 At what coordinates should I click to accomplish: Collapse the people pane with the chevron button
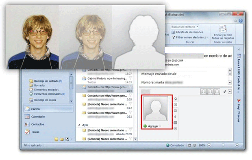[230, 91]
